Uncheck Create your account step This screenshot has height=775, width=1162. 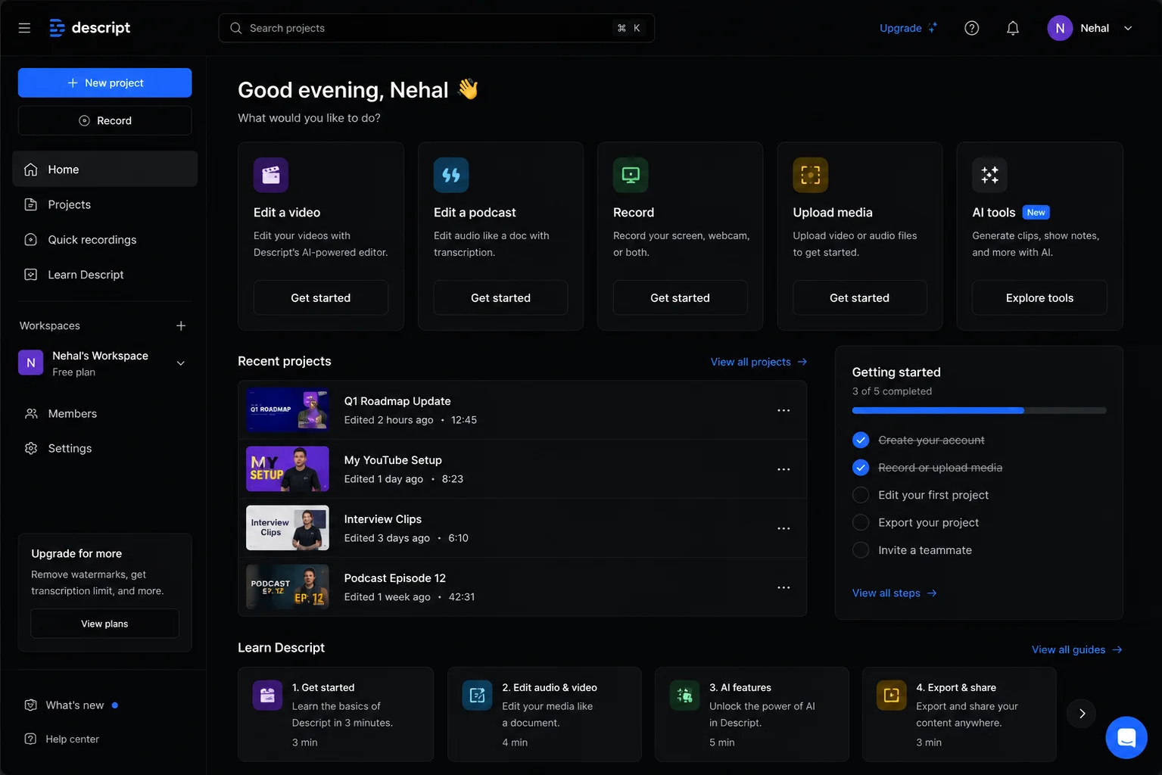pos(861,440)
